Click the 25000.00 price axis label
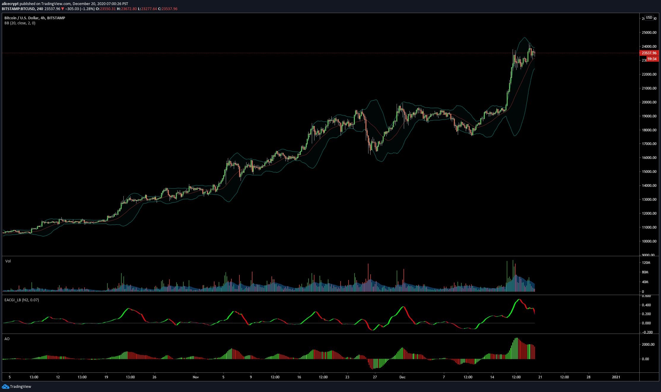 click(649, 33)
